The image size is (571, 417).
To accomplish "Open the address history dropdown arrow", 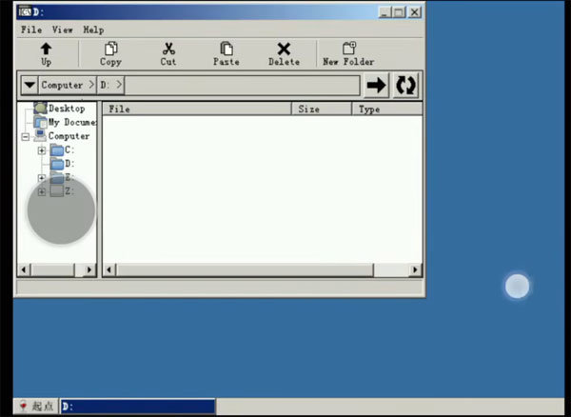I will (29, 86).
